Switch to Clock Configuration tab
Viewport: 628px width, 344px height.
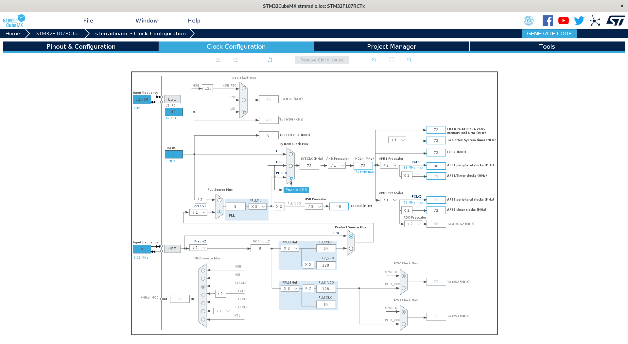pyautogui.click(x=236, y=46)
